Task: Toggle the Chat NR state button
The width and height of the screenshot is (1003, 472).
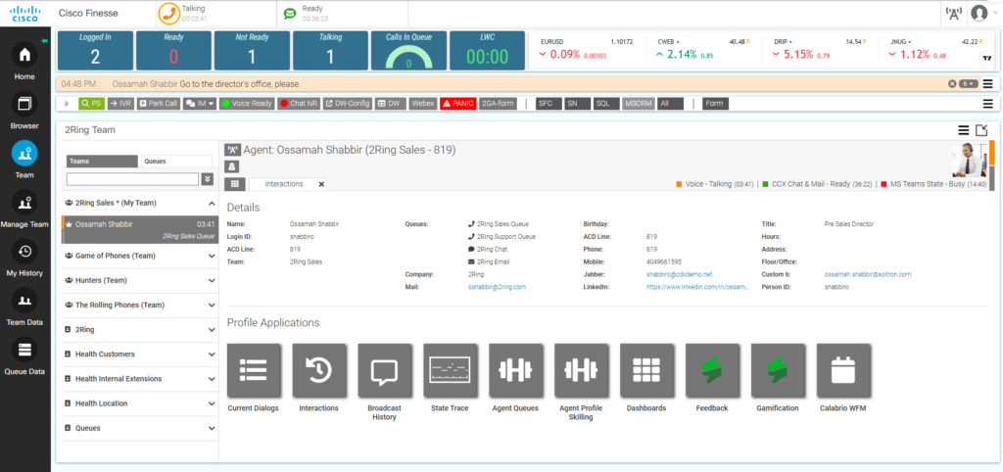Action: [299, 104]
